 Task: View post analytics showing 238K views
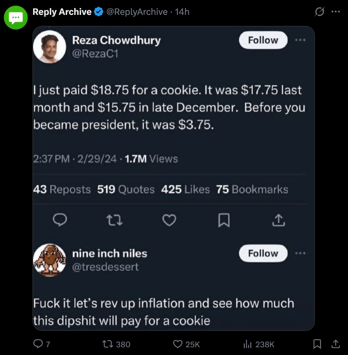tap(248, 344)
